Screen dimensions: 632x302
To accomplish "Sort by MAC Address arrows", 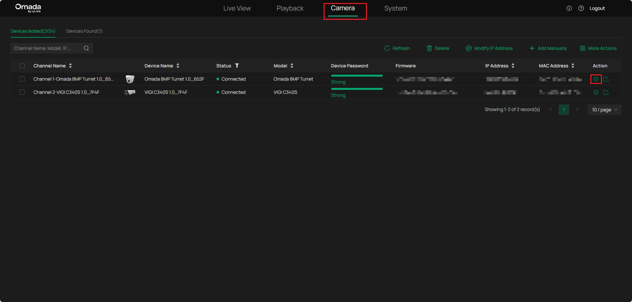I will pyautogui.click(x=573, y=66).
